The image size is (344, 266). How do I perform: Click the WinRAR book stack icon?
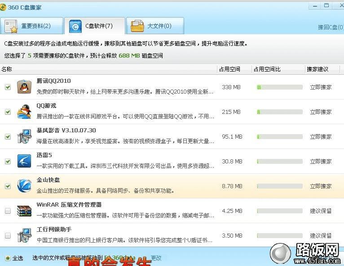point(24,211)
